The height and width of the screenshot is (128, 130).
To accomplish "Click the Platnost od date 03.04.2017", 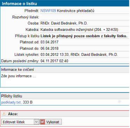I will tap(49, 42).
